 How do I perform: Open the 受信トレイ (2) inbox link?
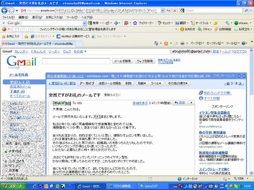coord(20,82)
